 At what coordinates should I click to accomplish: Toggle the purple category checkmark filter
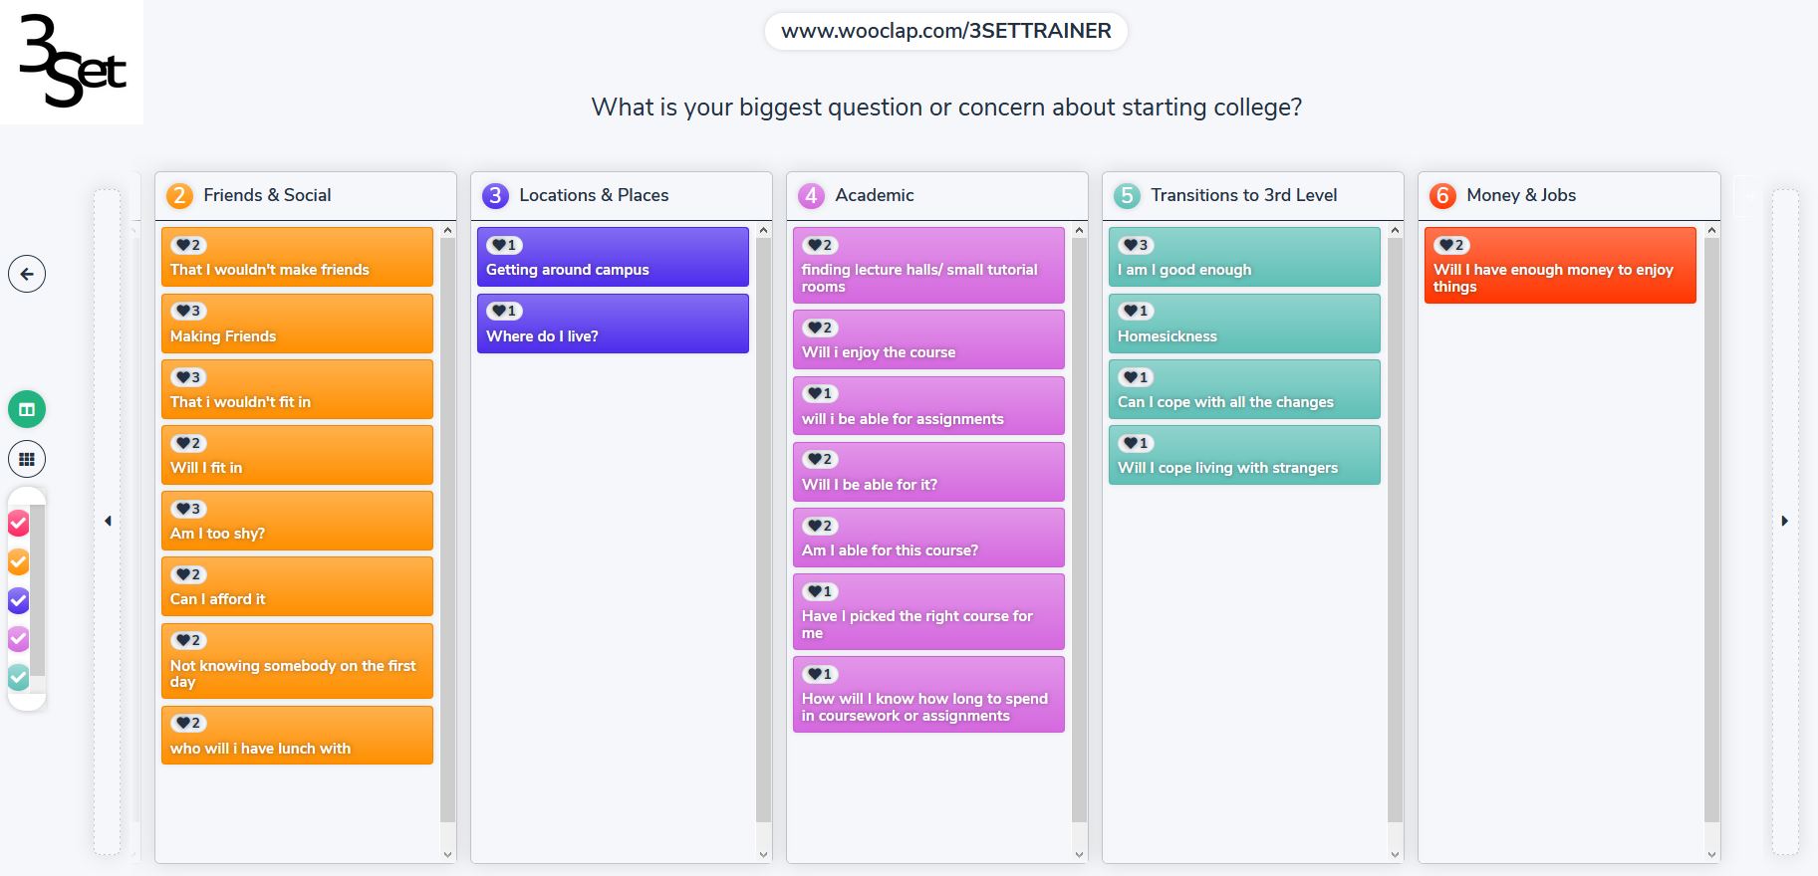coord(19,600)
